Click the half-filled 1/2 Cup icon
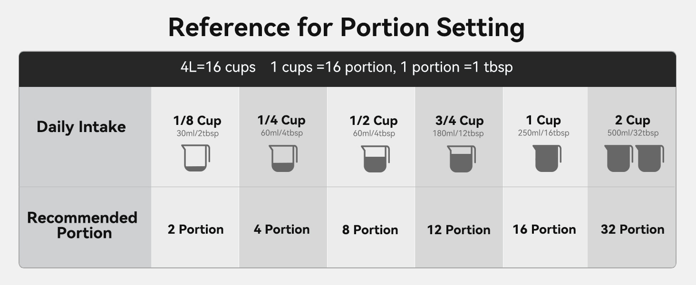Viewport: 696px width, 285px height. click(375, 159)
